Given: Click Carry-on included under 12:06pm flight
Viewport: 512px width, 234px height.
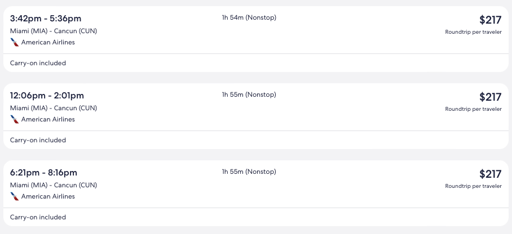Looking at the screenshot, I should (x=38, y=140).
